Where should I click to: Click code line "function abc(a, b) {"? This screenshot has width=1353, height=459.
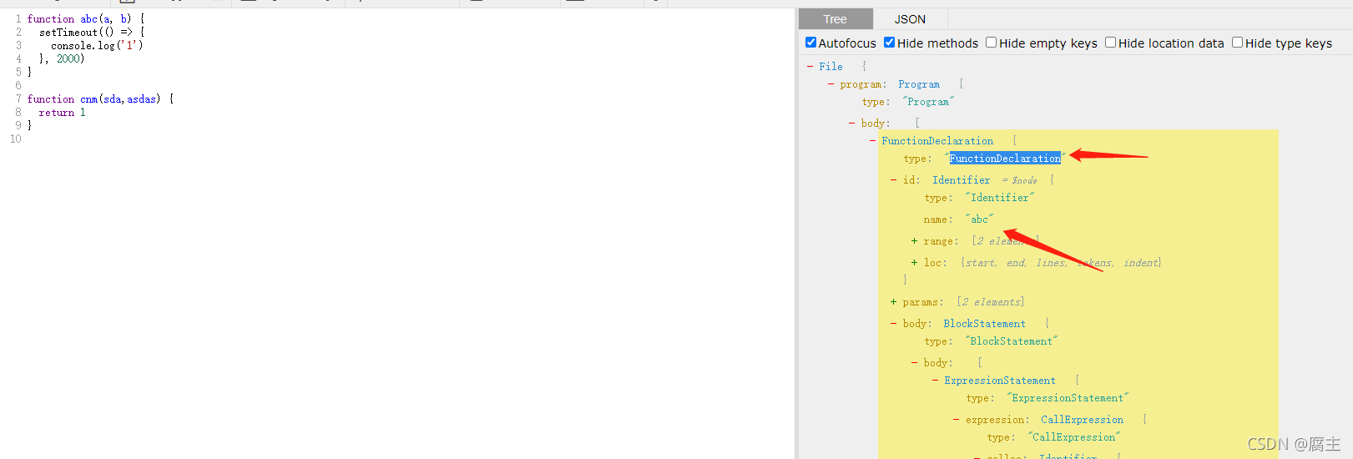pyautogui.click(x=86, y=18)
